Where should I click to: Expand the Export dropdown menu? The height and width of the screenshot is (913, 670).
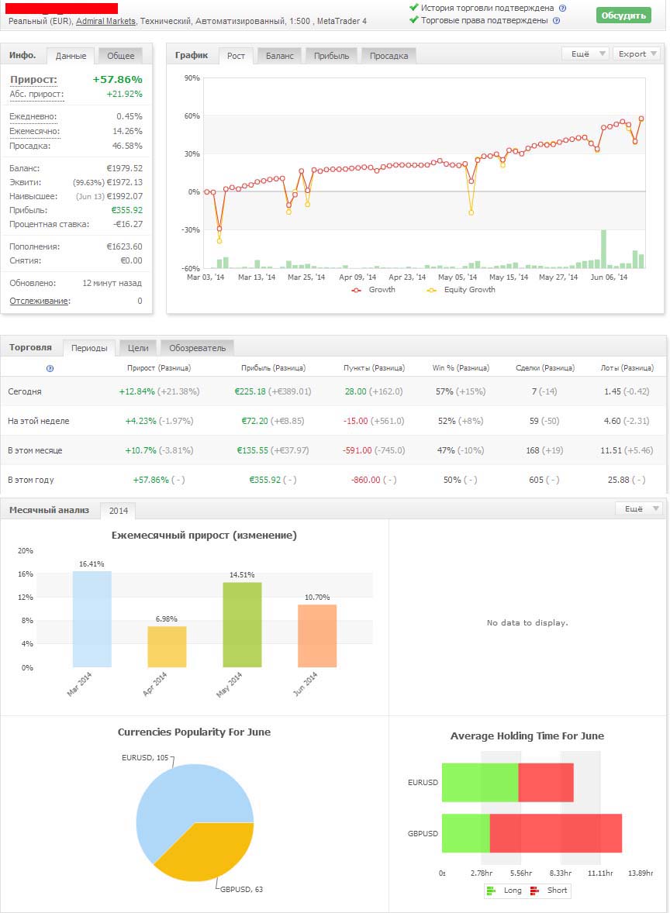637,54
